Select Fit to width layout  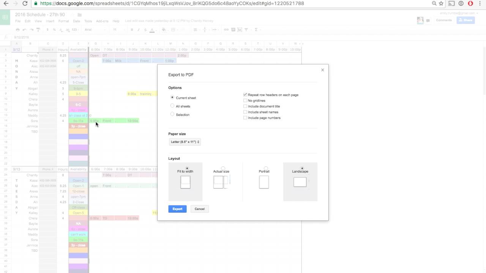tap(187, 168)
